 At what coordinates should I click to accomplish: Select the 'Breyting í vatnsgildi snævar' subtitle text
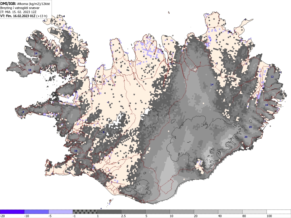click(20, 8)
